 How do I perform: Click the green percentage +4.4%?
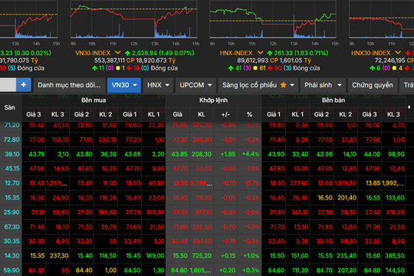[x=251, y=154]
